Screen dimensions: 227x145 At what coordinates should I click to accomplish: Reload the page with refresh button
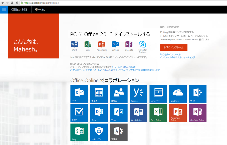12,3
